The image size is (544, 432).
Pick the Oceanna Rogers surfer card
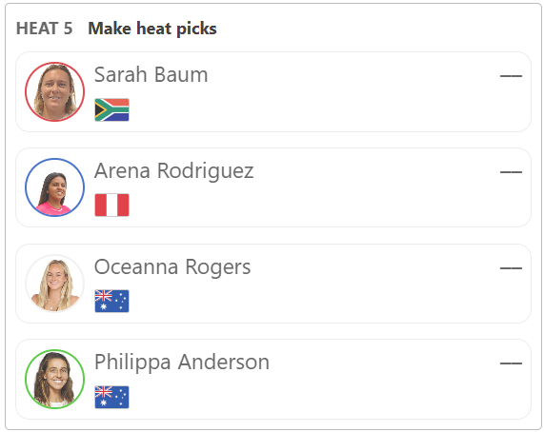point(273,284)
